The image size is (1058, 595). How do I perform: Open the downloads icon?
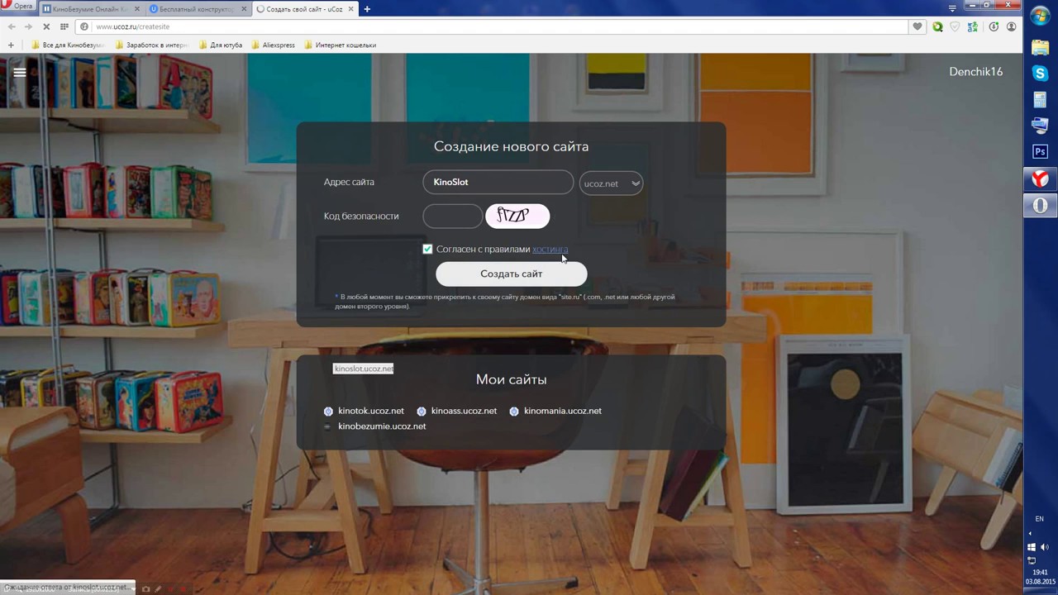(994, 26)
